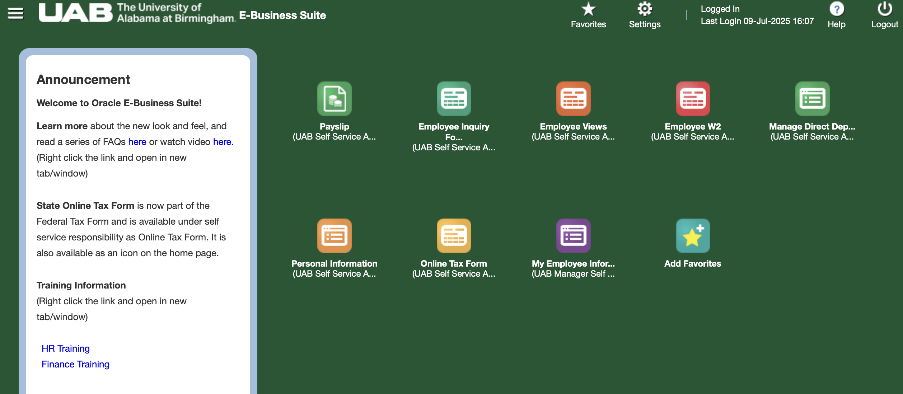Screen dimensions: 903x394
Task: Open the Manage Direct Deposit icon
Action: 812,99
